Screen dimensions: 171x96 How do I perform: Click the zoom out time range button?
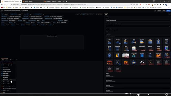pos(96,14)
